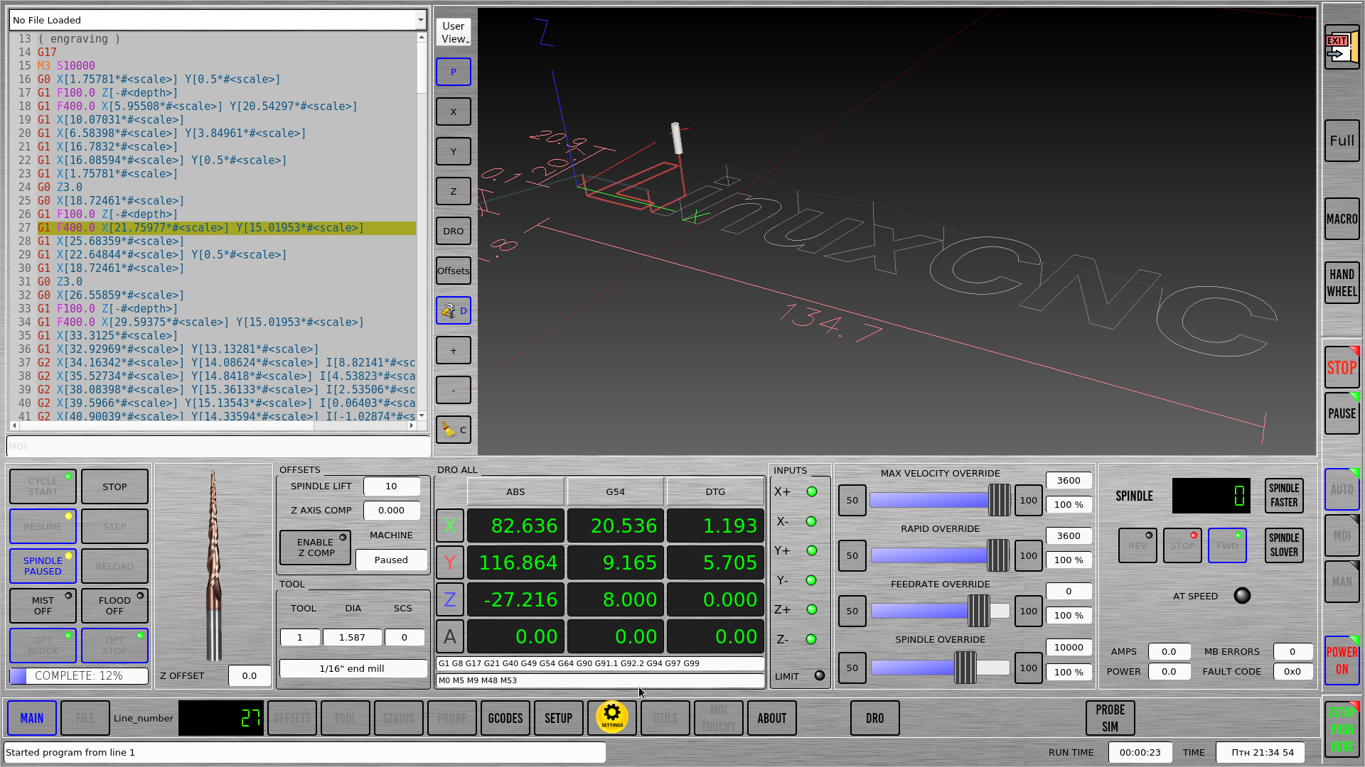
Task: Switch to Y axis view
Action: (454, 151)
